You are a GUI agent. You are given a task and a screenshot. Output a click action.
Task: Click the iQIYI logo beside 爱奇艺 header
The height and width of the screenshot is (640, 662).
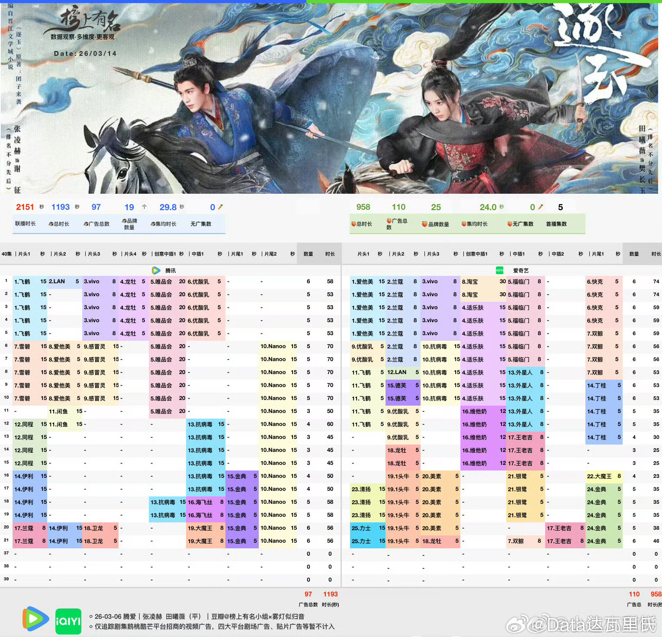499,271
